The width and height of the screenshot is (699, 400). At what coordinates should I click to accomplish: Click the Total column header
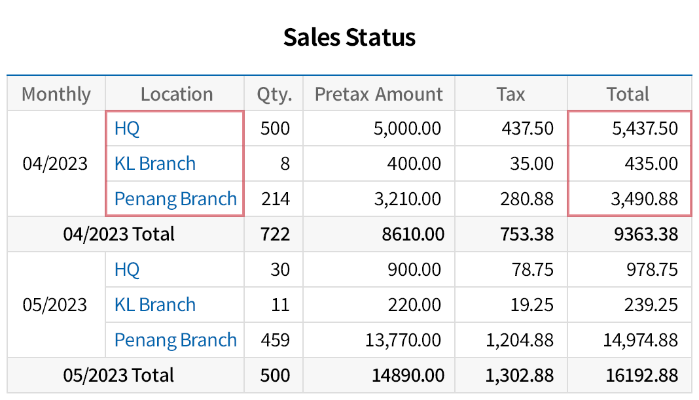[x=628, y=94]
